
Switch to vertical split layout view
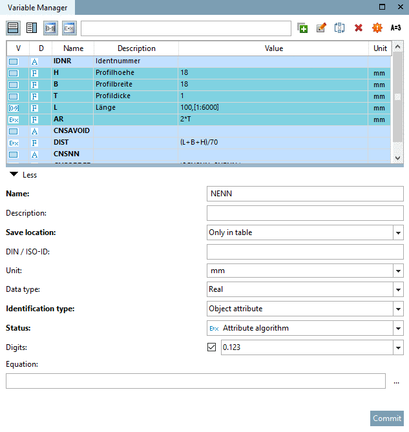tap(32, 28)
